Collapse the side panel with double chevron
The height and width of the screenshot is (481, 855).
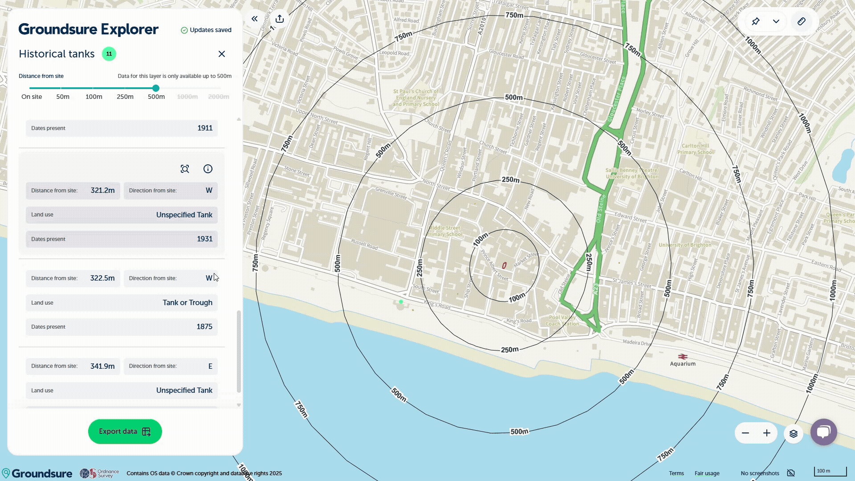[x=255, y=19]
